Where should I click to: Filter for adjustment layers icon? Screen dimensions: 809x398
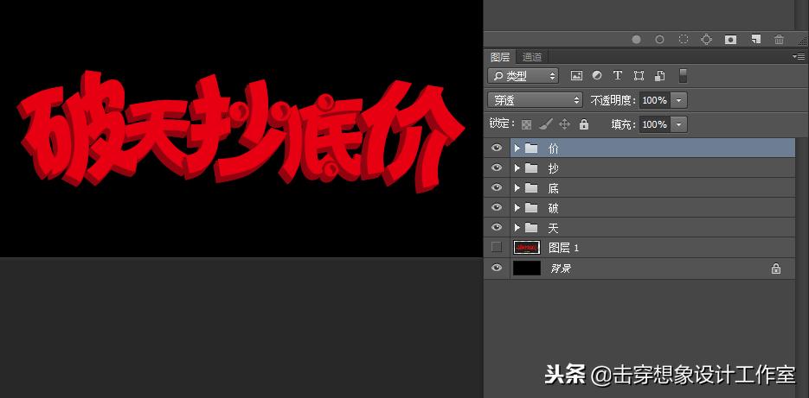click(x=597, y=76)
